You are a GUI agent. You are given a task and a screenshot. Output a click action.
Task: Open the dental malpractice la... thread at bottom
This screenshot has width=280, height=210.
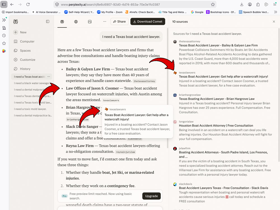pyautogui.click(x=33, y=115)
